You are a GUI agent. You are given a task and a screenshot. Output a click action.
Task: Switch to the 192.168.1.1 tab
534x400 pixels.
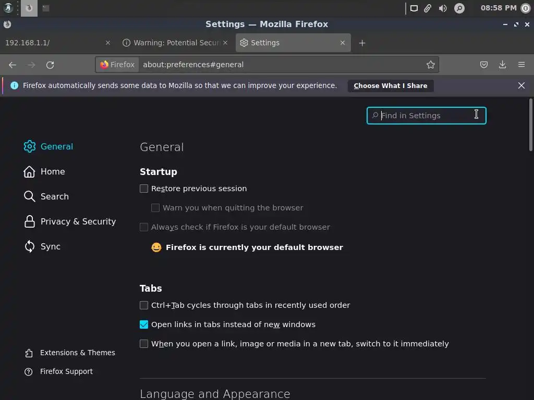[x=52, y=43]
